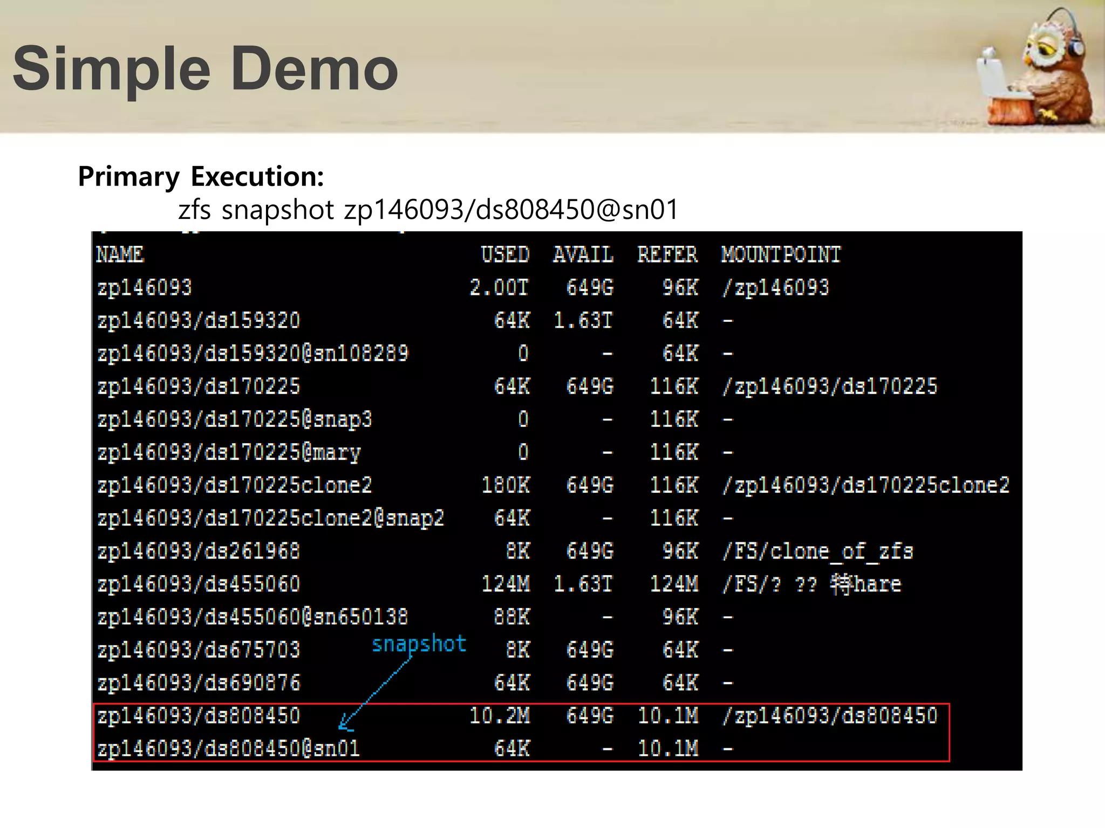Select the 'Primary Execution:' heading
This screenshot has width=1105, height=828.
click(x=201, y=176)
